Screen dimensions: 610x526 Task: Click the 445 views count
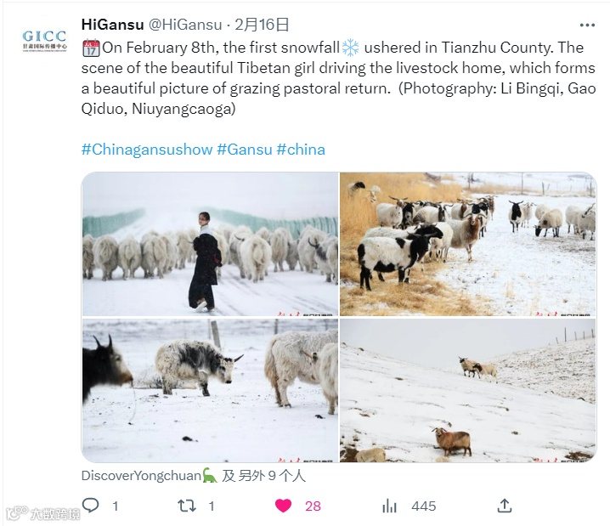424,506
